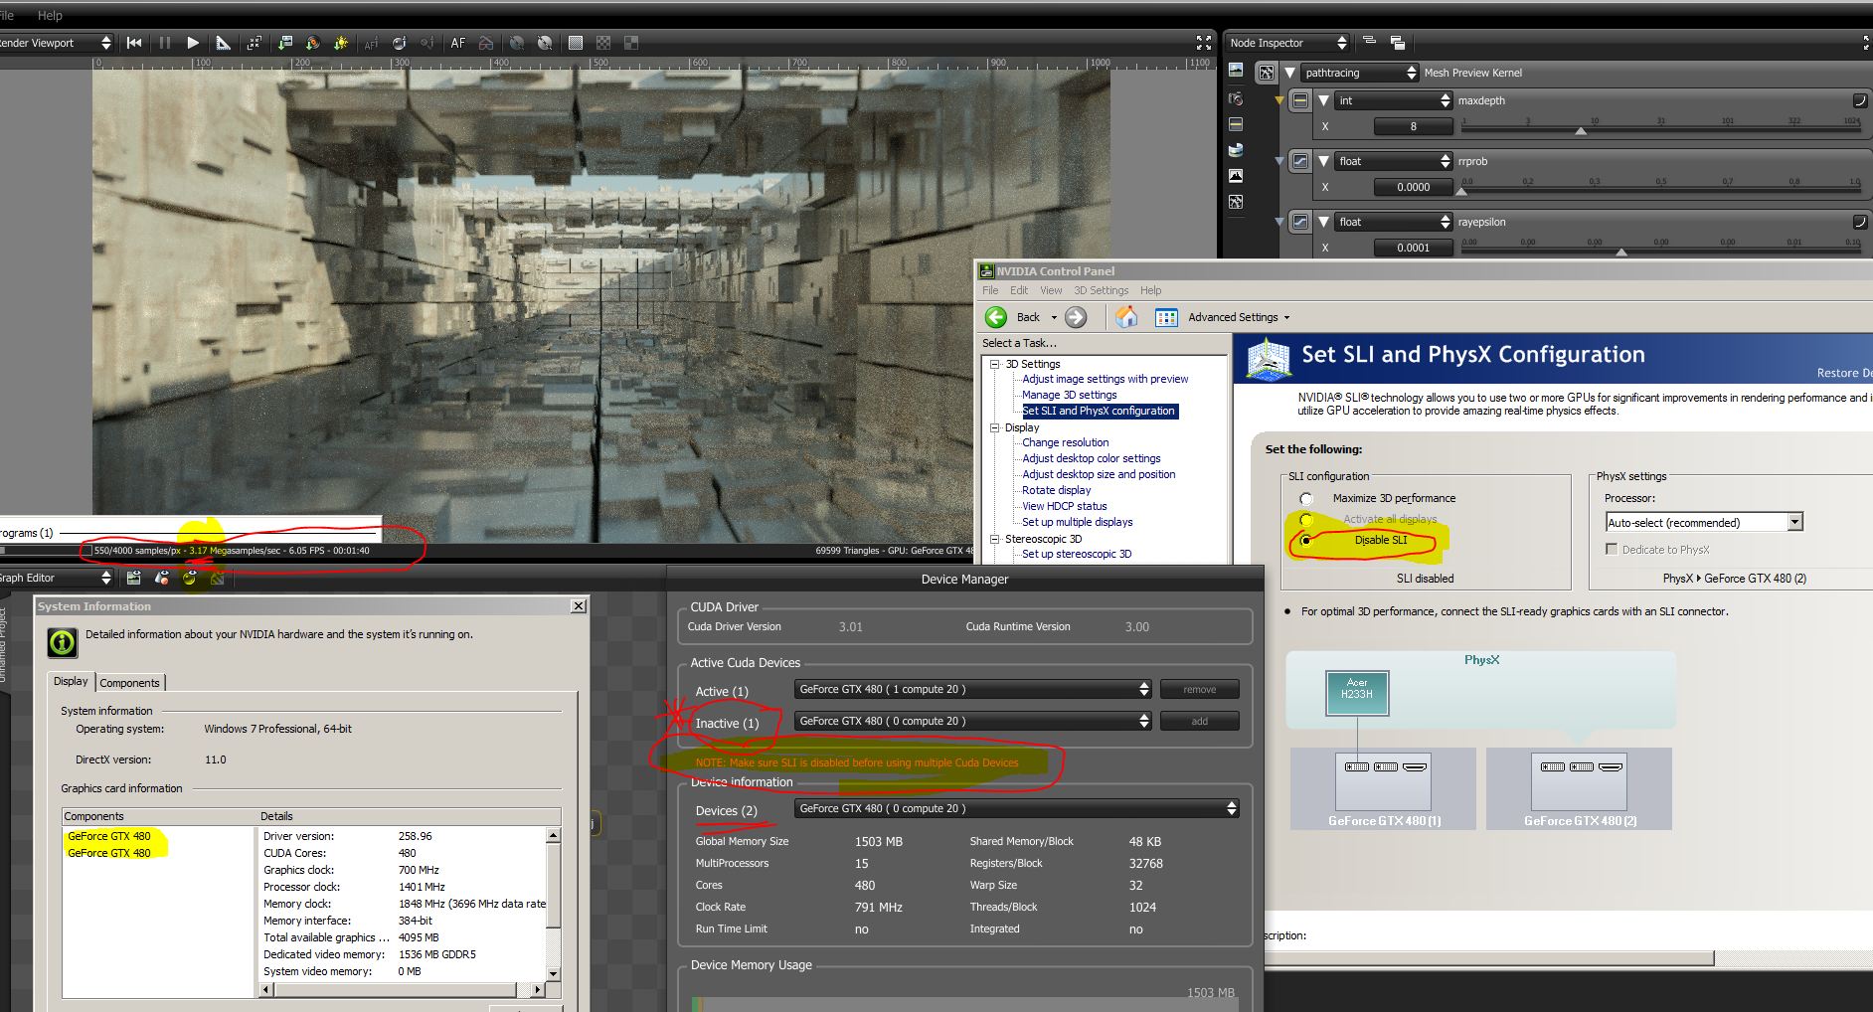The width and height of the screenshot is (1873, 1012).
Task: Open the pathtracing kernel type dropdown
Action: pyautogui.click(x=1360, y=73)
